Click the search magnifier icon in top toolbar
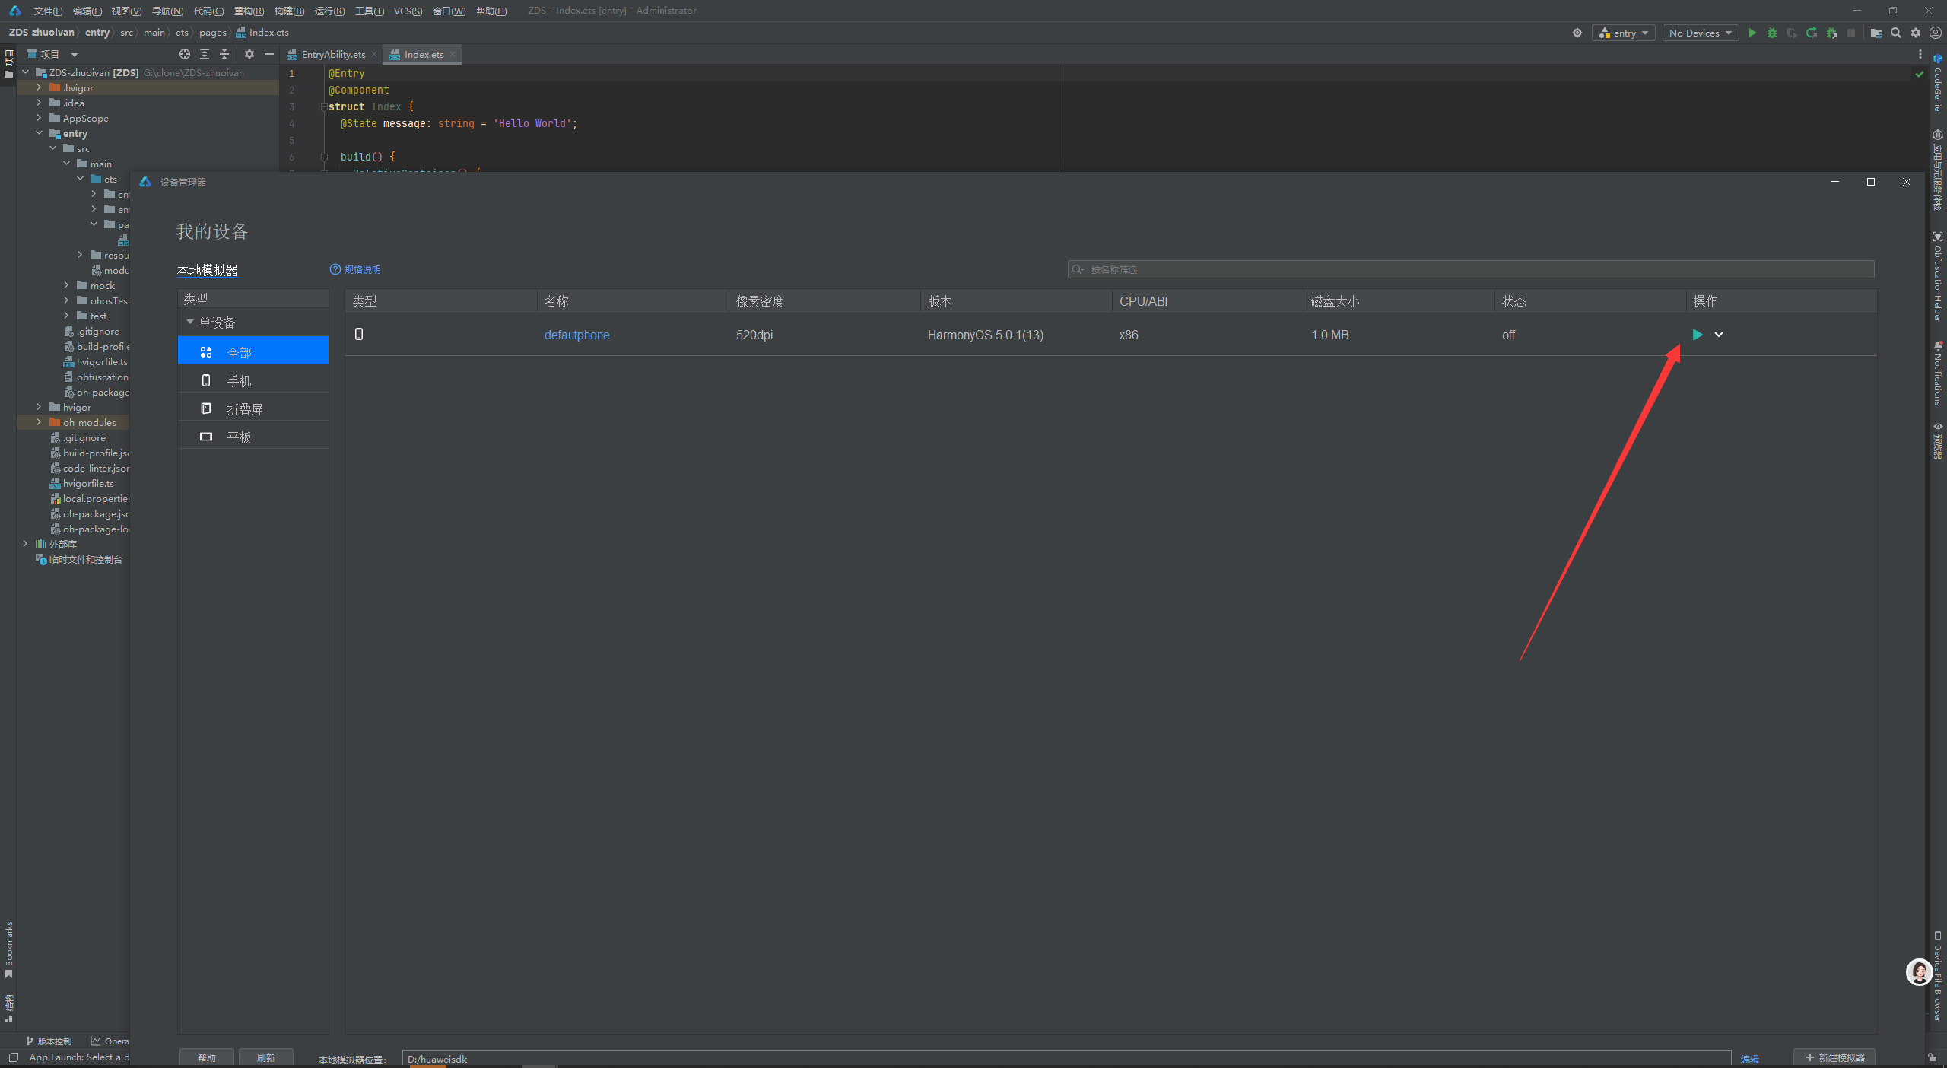Viewport: 1947px width, 1068px height. tap(1896, 33)
